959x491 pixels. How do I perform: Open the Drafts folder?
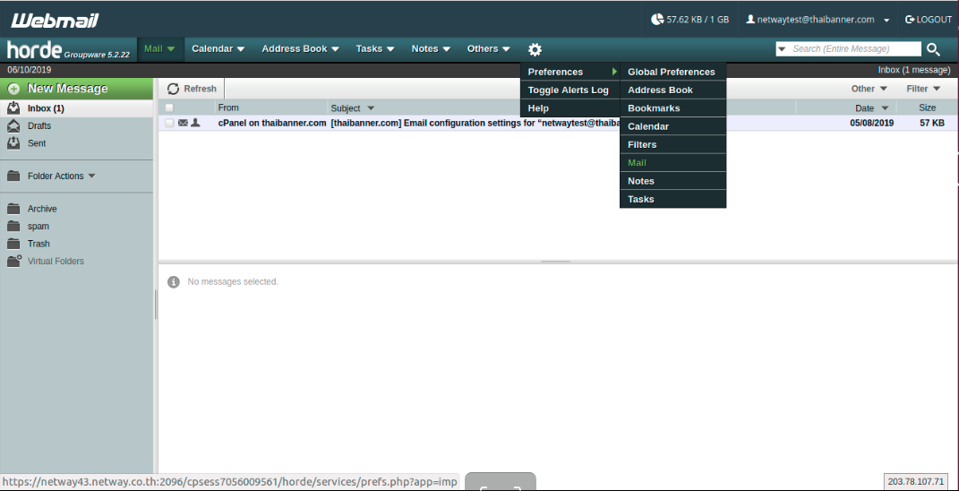39,125
